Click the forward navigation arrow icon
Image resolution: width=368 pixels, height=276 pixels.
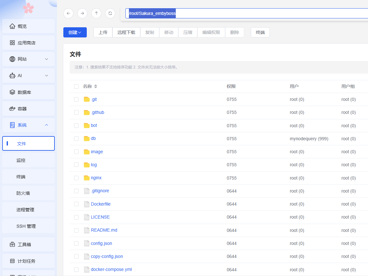pos(82,13)
